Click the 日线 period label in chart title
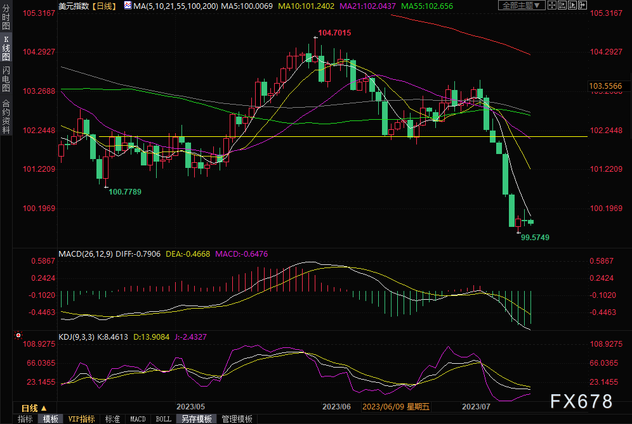This screenshot has width=632, height=424. [103, 6]
